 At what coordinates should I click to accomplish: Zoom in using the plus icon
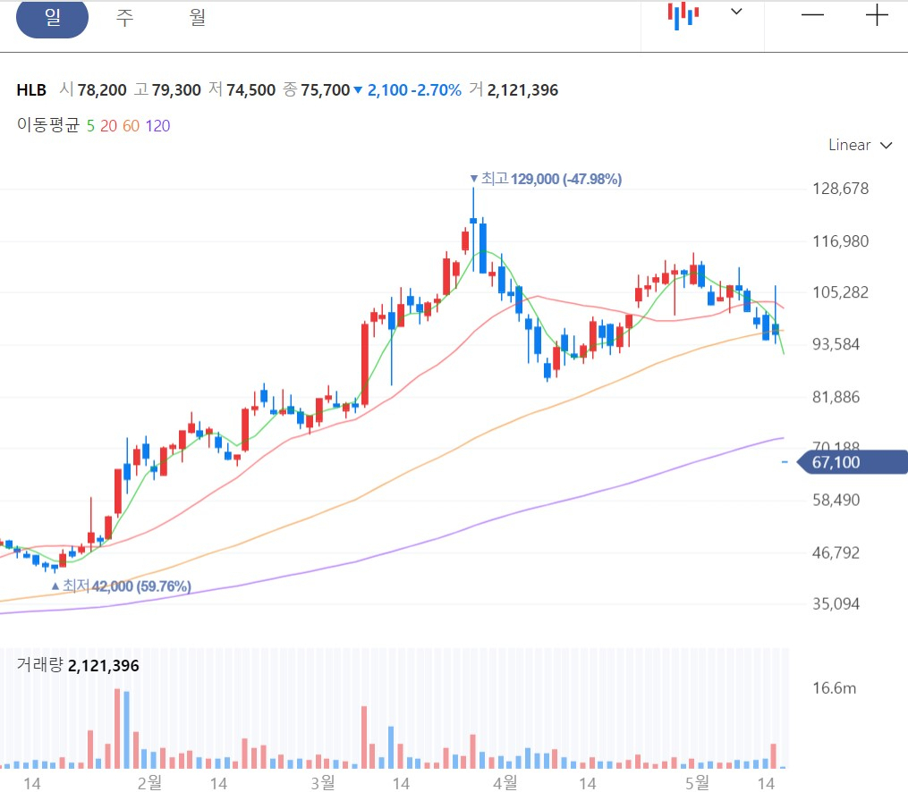pyautogui.click(x=877, y=15)
